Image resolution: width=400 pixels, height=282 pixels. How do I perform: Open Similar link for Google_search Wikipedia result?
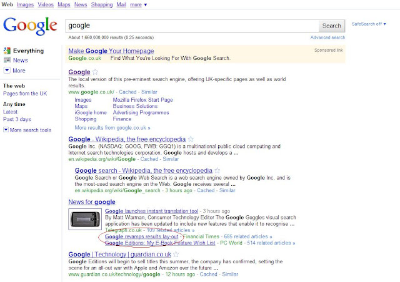[x=227, y=190]
